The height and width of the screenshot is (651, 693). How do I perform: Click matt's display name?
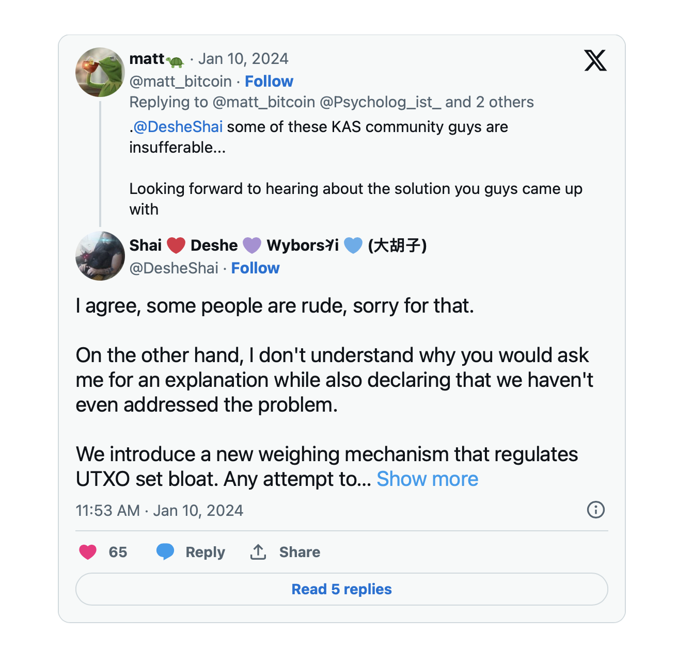tap(147, 59)
